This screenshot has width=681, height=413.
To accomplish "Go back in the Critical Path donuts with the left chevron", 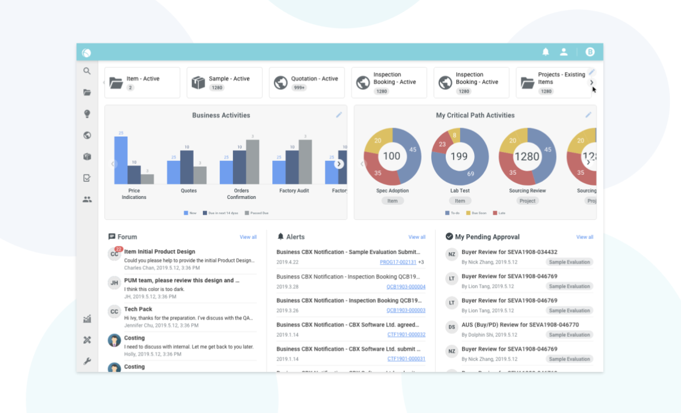I will pos(362,164).
